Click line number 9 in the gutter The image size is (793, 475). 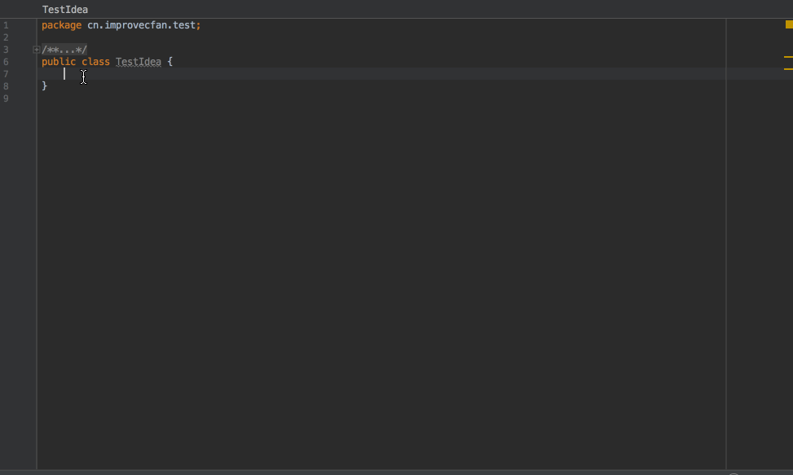tap(6, 98)
